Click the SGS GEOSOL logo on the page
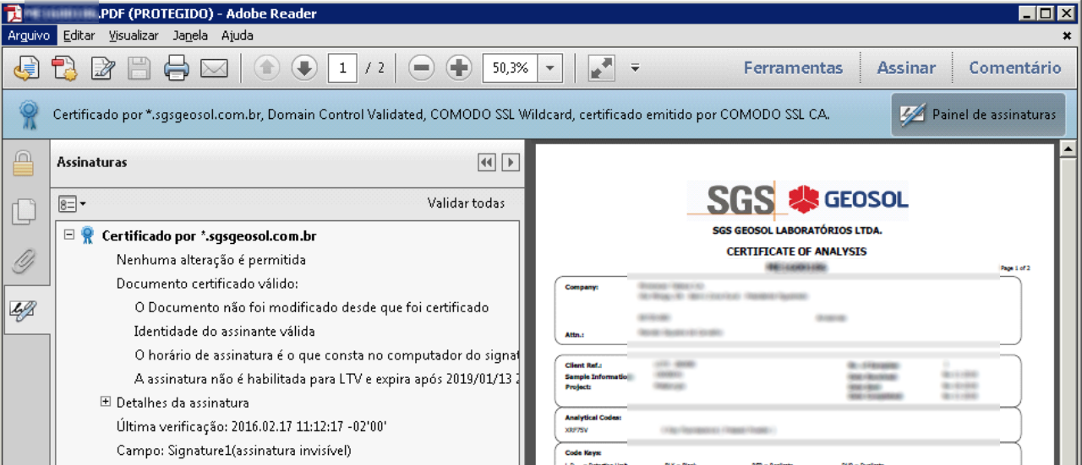 click(x=797, y=200)
